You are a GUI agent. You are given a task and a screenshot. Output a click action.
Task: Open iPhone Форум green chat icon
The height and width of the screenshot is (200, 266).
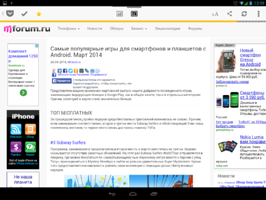(x=30, y=147)
